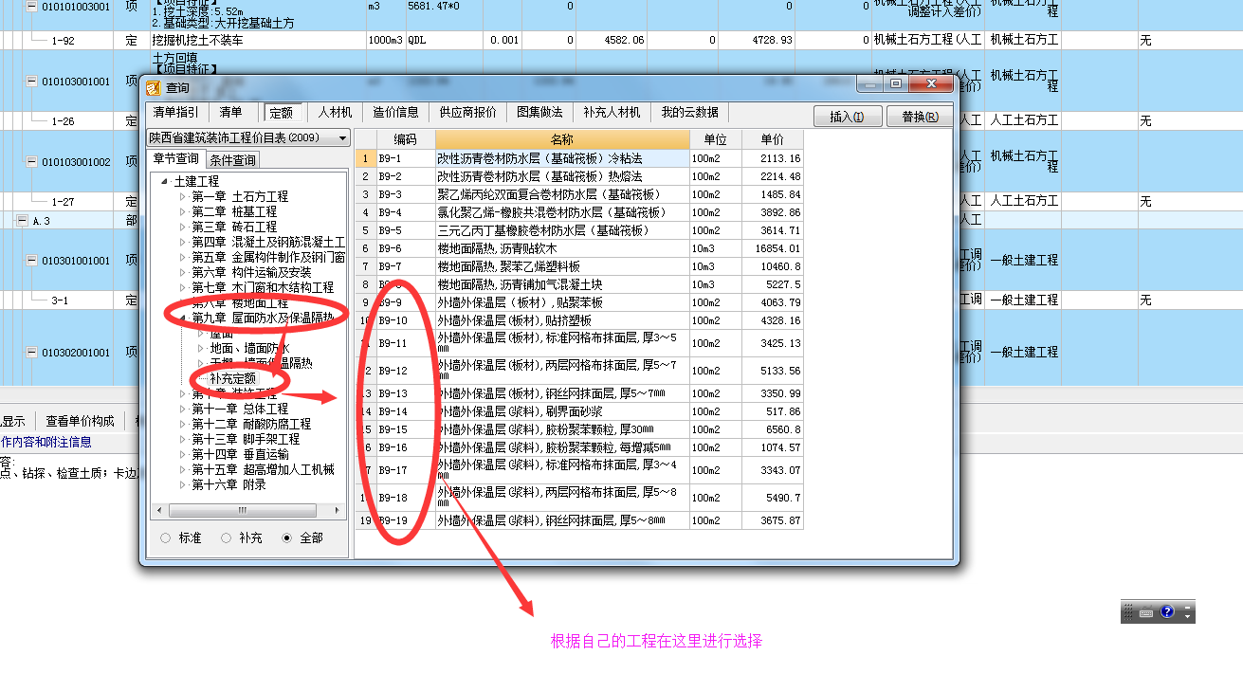Click the tree scrollbar right arrow

tap(336, 511)
